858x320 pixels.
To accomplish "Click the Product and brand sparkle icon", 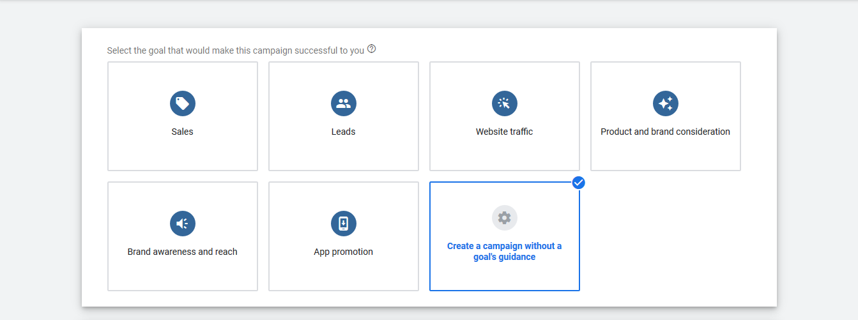I will point(666,103).
